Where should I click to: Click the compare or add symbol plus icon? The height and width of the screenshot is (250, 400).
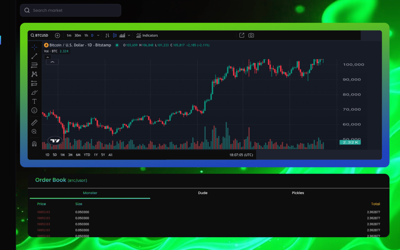point(57,35)
